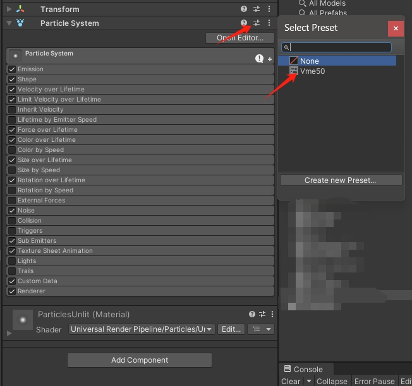
Task: Toggle the Noise module checkbox
Action: coord(12,211)
